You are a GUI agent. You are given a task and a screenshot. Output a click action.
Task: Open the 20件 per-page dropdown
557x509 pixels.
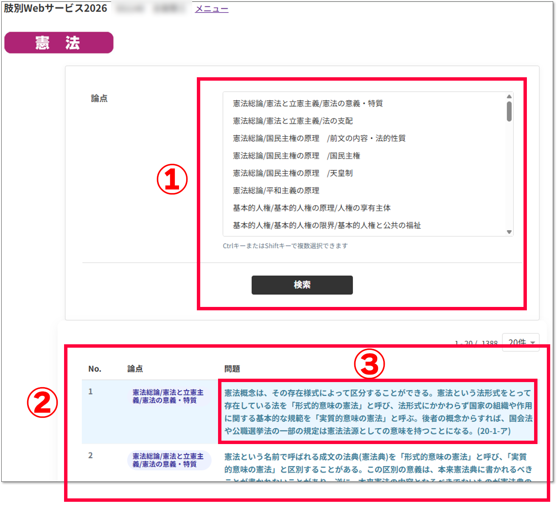521,342
